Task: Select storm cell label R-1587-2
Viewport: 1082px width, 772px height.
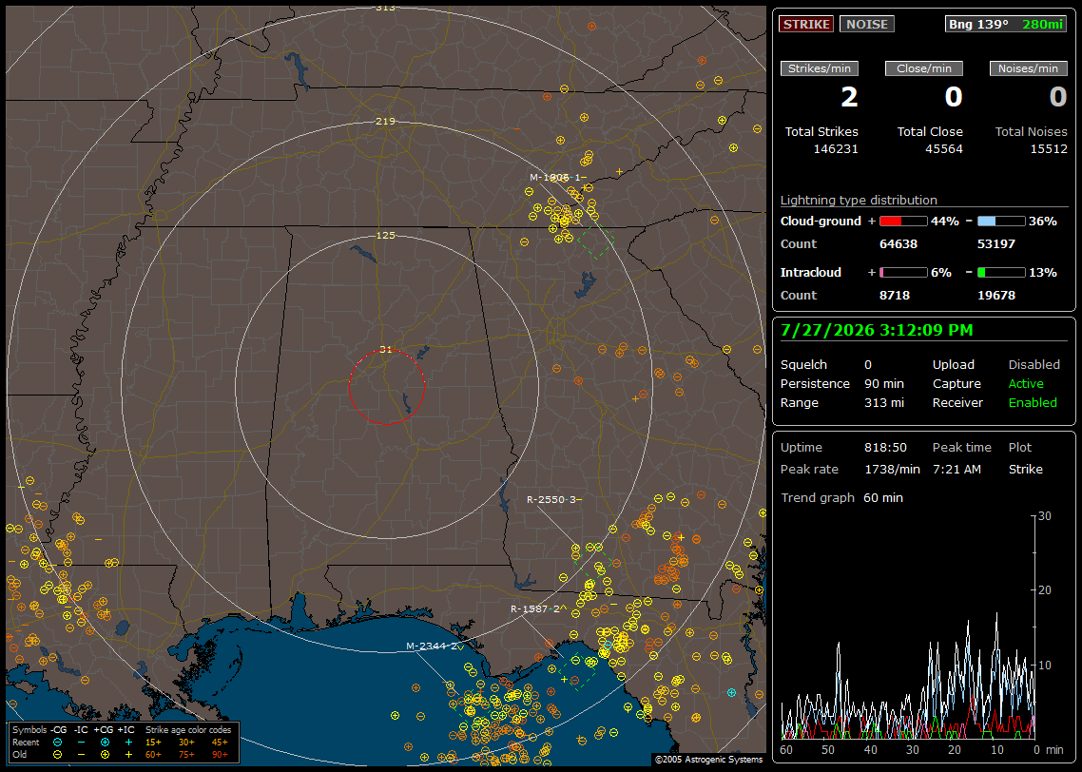Action: tap(535, 608)
